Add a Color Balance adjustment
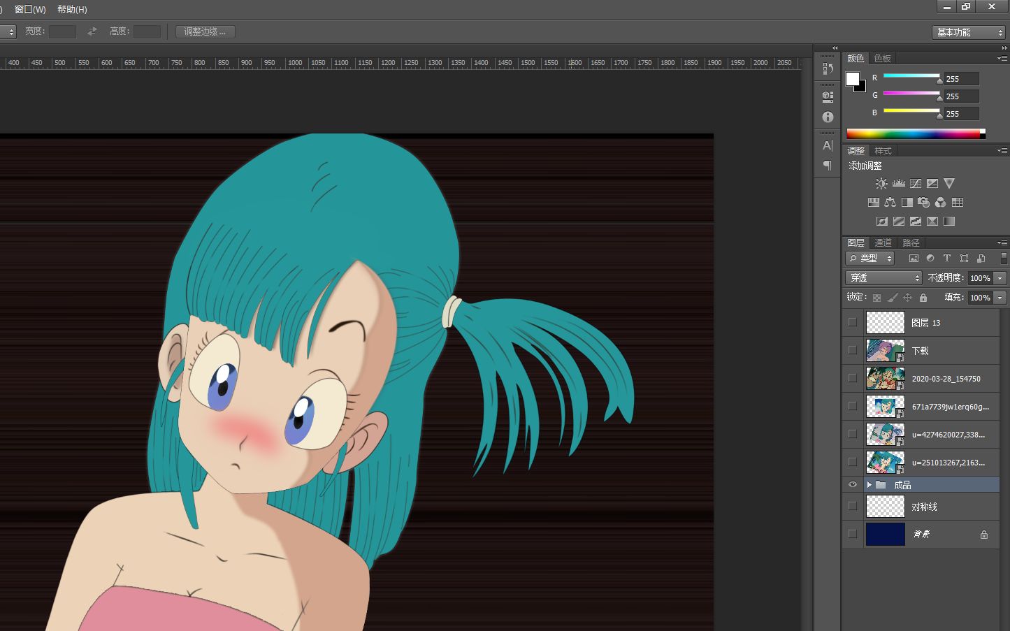The height and width of the screenshot is (631, 1010). pos(890,203)
